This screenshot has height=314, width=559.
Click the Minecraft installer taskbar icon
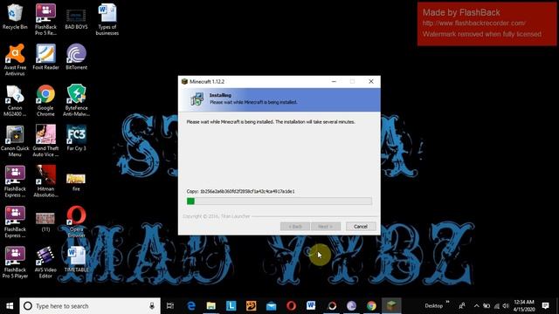[x=391, y=306]
